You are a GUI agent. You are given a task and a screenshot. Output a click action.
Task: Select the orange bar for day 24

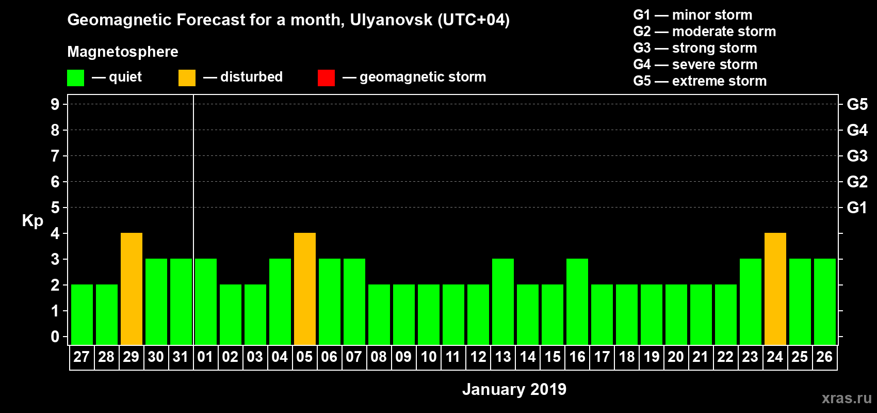775,289
